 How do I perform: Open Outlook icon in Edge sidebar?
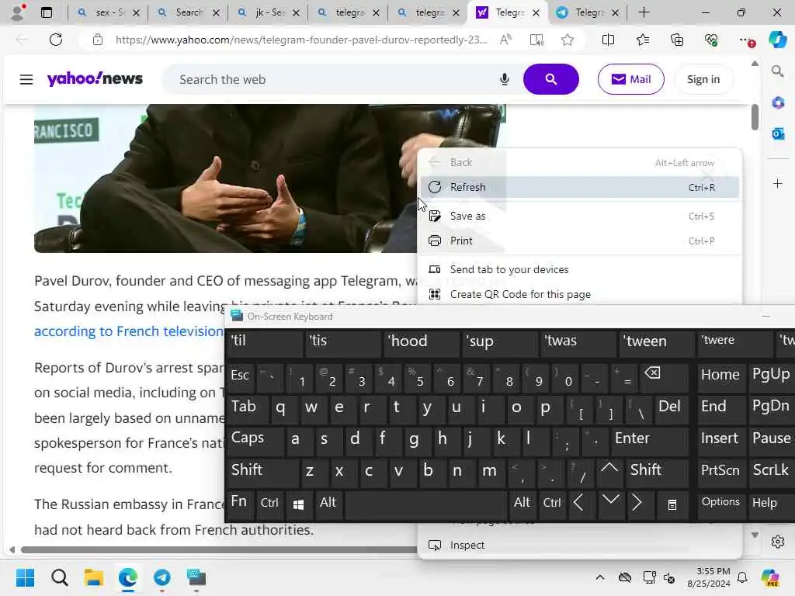(x=777, y=133)
